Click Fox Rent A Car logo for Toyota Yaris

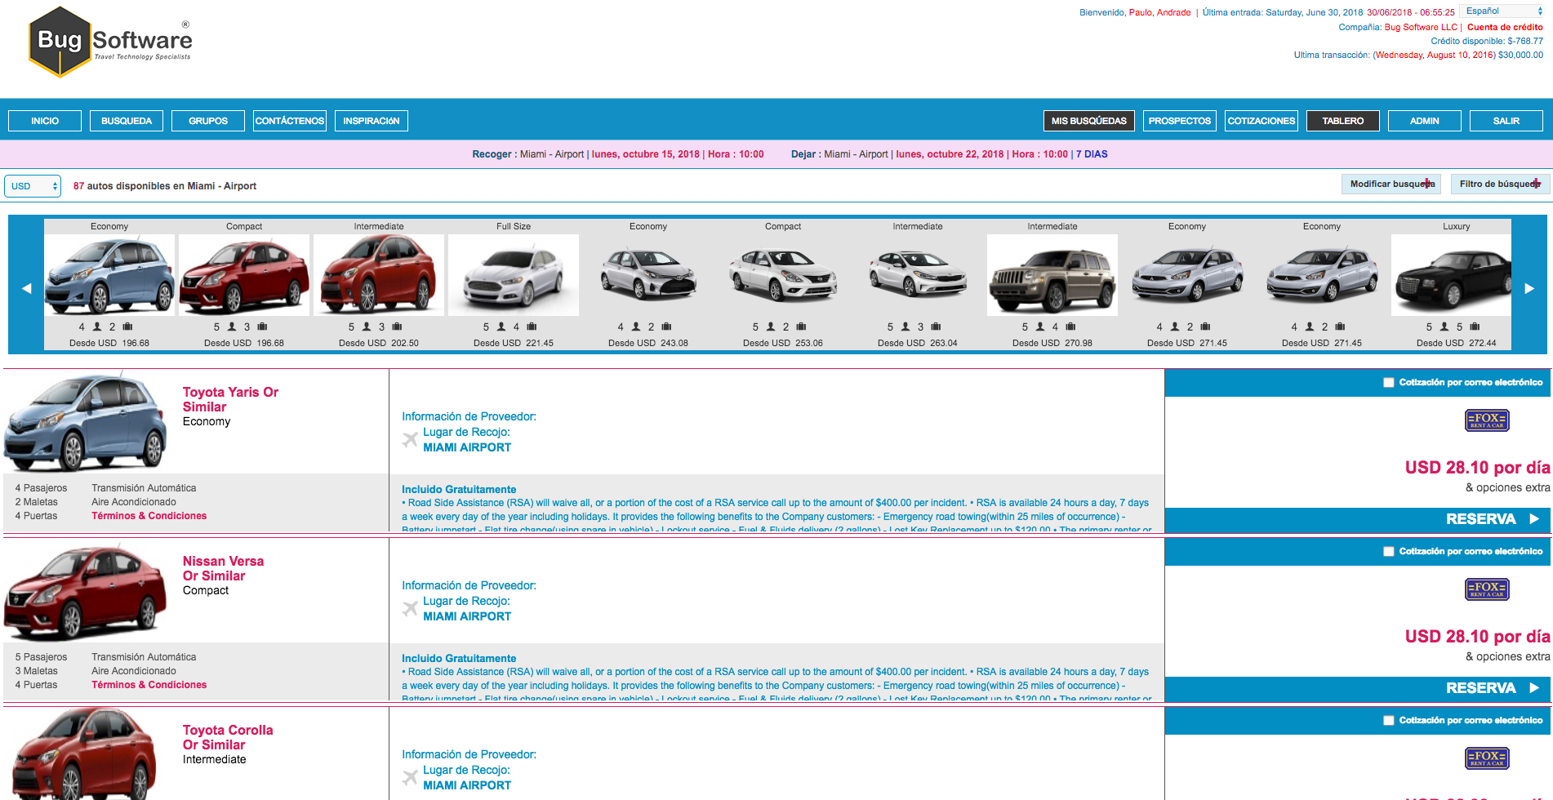coord(1487,420)
